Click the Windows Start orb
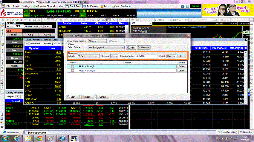254x142 pixels. (x=5, y=138)
